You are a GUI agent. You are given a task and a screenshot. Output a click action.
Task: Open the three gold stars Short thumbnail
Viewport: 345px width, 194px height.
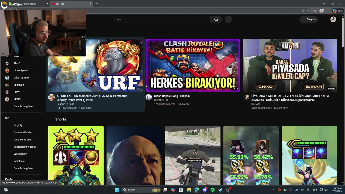point(76,155)
